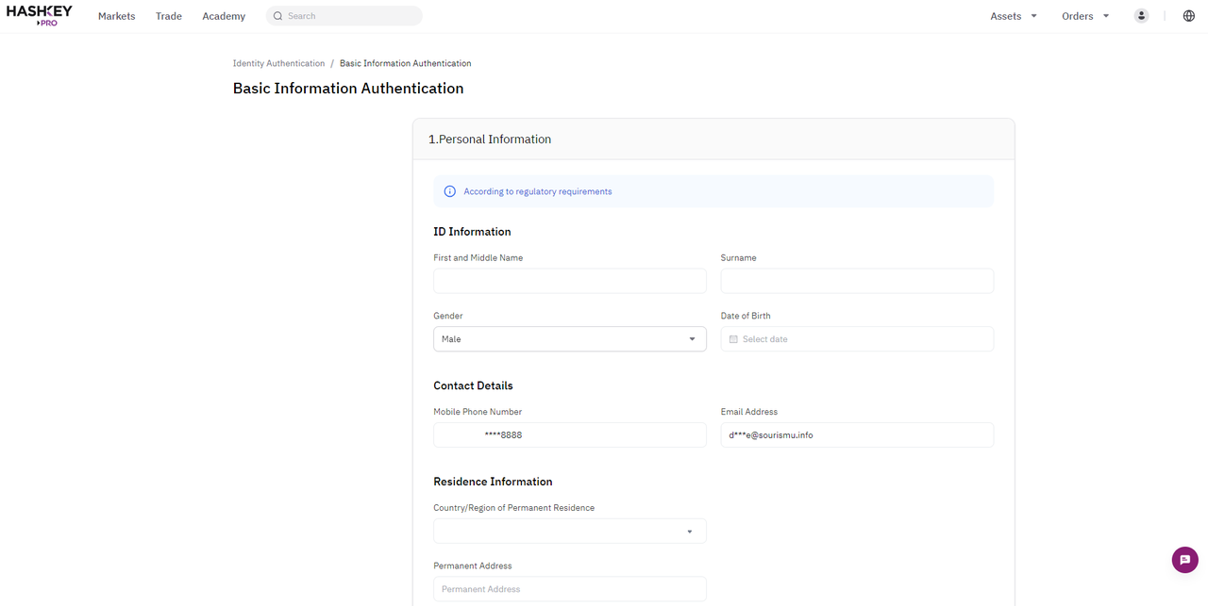
Task: Click the Identity Authentication breadcrumb link
Action: (x=278, y=63)
